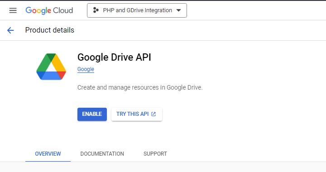Image resolution: width=326 pixels, height=172 pixels.
Task: Switch to the Overview tab
Action: click(48, 154)
